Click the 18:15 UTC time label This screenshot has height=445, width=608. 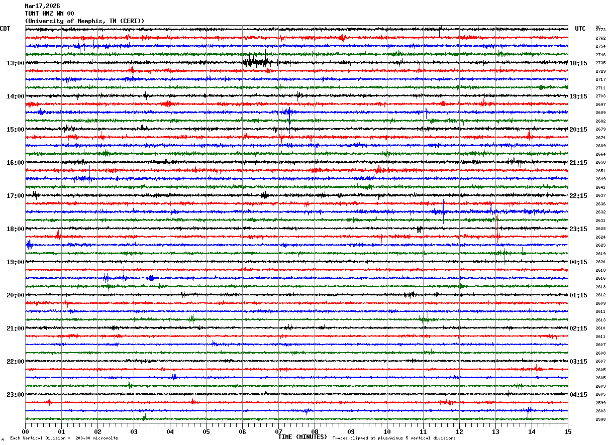(x=578, y=63)
